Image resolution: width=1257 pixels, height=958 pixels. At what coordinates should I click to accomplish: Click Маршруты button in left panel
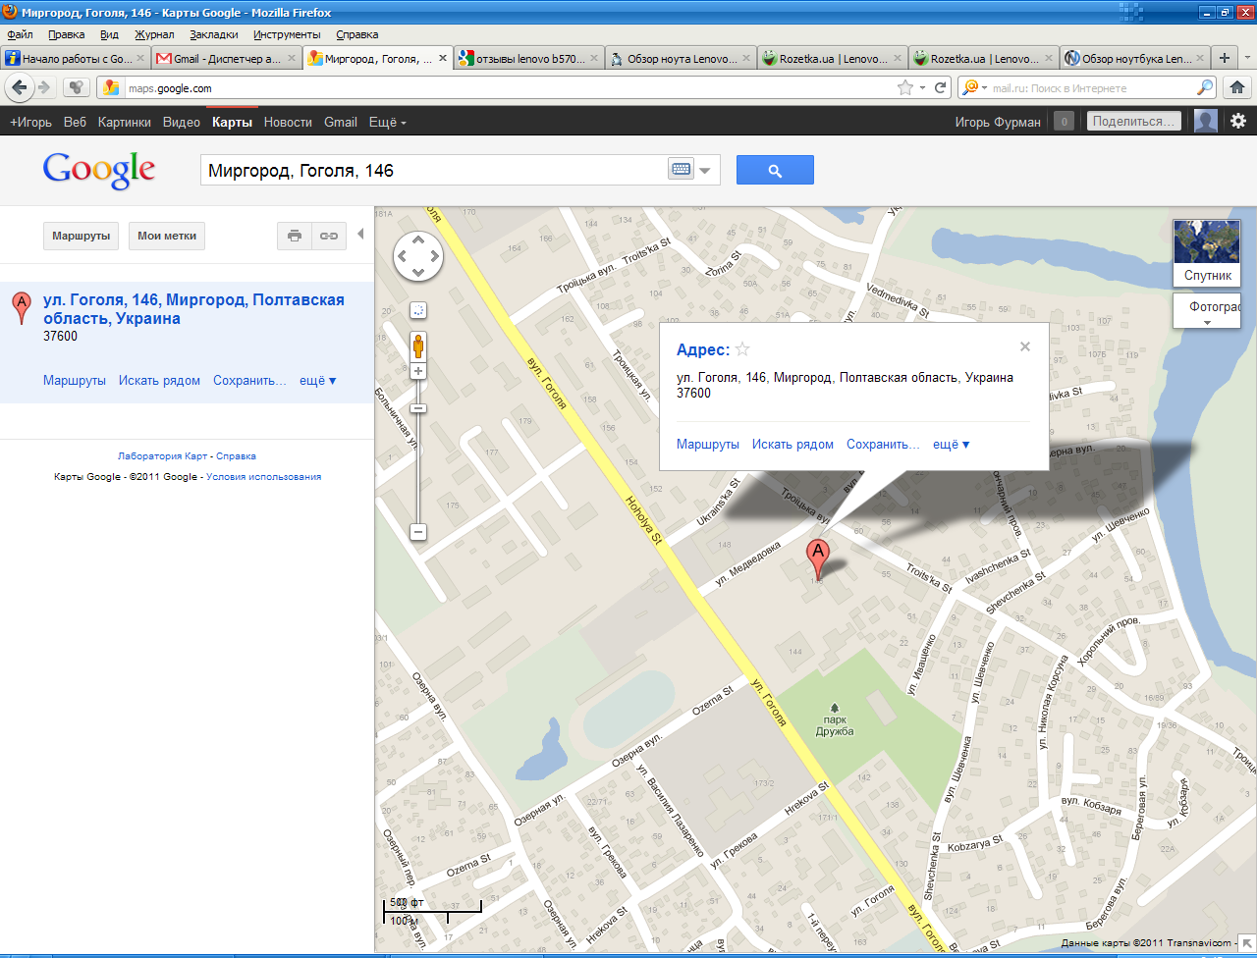[82, 236]
